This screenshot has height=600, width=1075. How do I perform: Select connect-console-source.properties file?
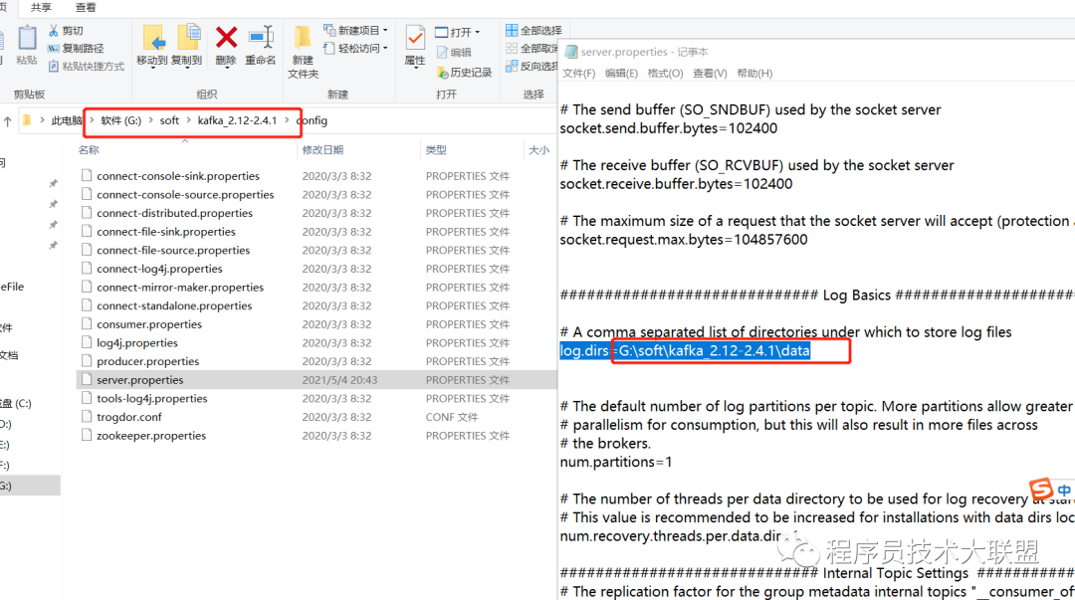point(185,195)
